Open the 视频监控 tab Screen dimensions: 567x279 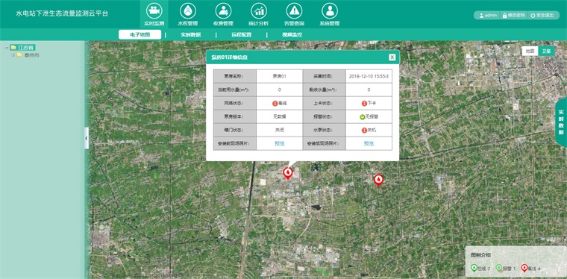coord(292,35)
